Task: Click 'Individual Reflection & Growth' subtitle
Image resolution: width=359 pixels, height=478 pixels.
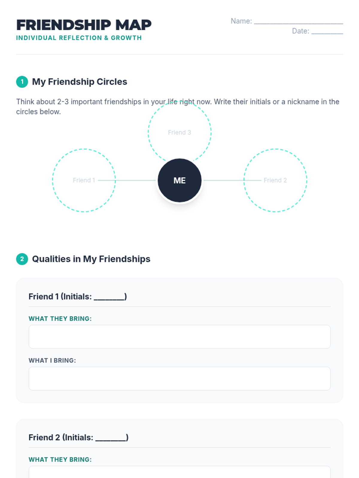Action: pyautogui.click(x=79, y=38)
